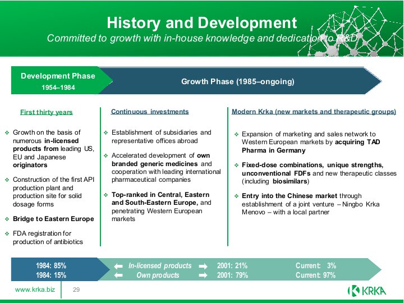Click the Top-ranked in Central, Eastern bullet

161,206
